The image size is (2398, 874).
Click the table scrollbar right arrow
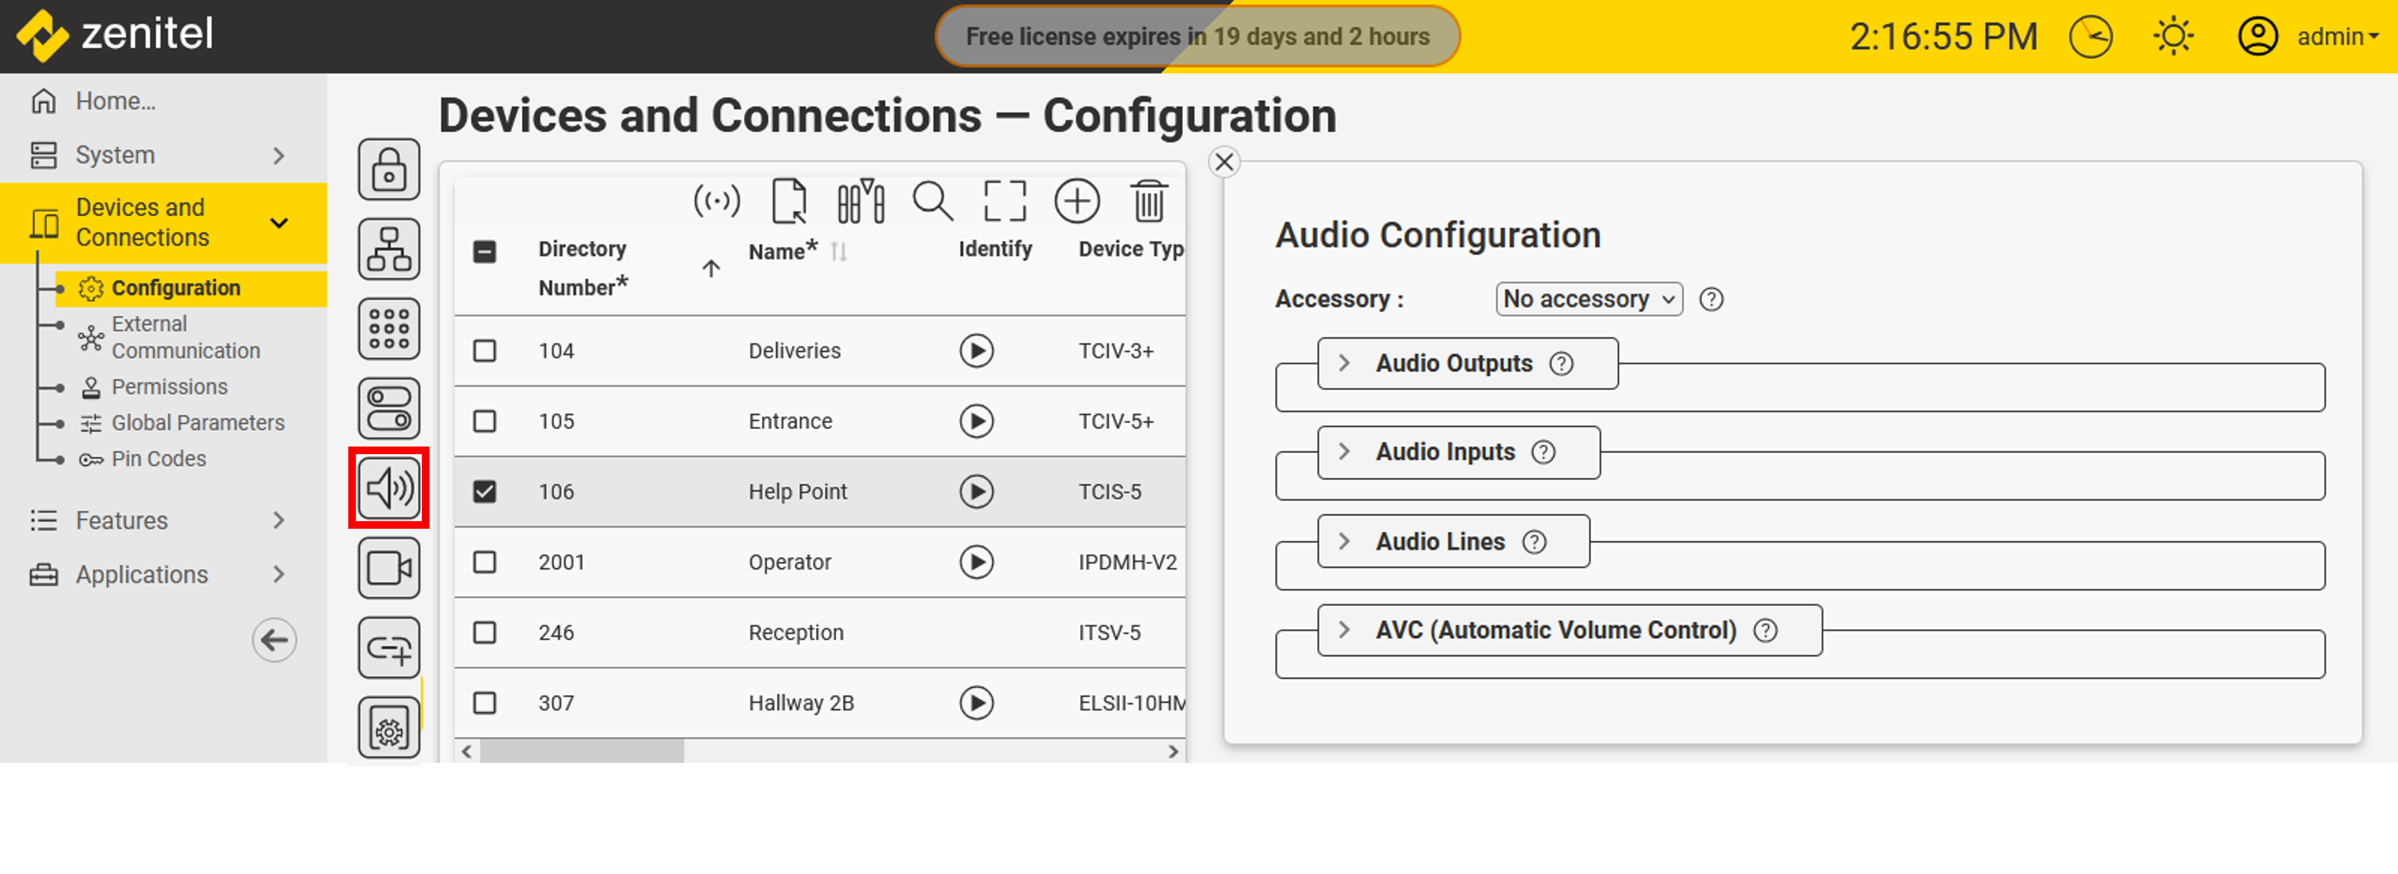1173,751
